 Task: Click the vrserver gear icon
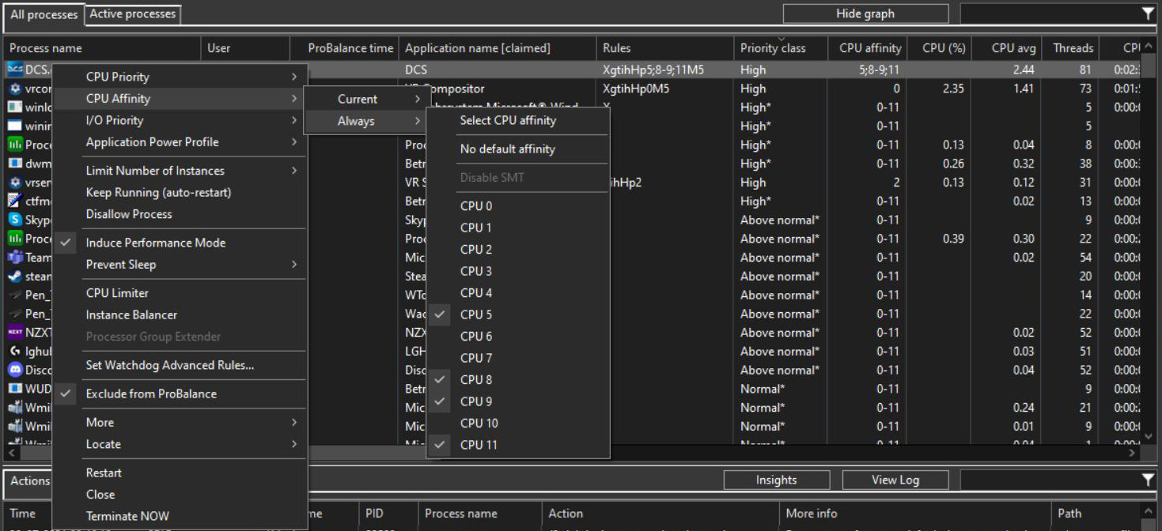14,183
